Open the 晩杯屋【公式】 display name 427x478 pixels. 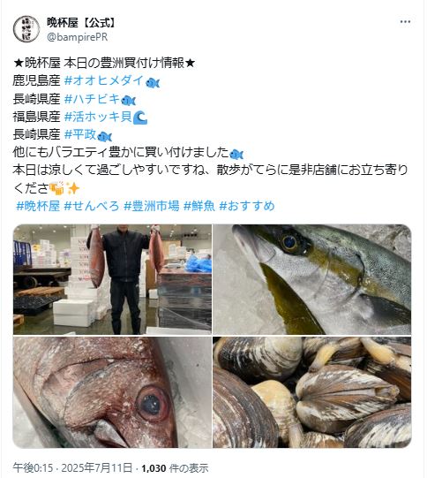tap(81, 23)
